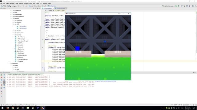
Task: Switch to the ScifiFactory.java editor tab
Action: point(61,8)
